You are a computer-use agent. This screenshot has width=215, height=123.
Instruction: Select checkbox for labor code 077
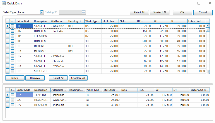coord(13,105)
